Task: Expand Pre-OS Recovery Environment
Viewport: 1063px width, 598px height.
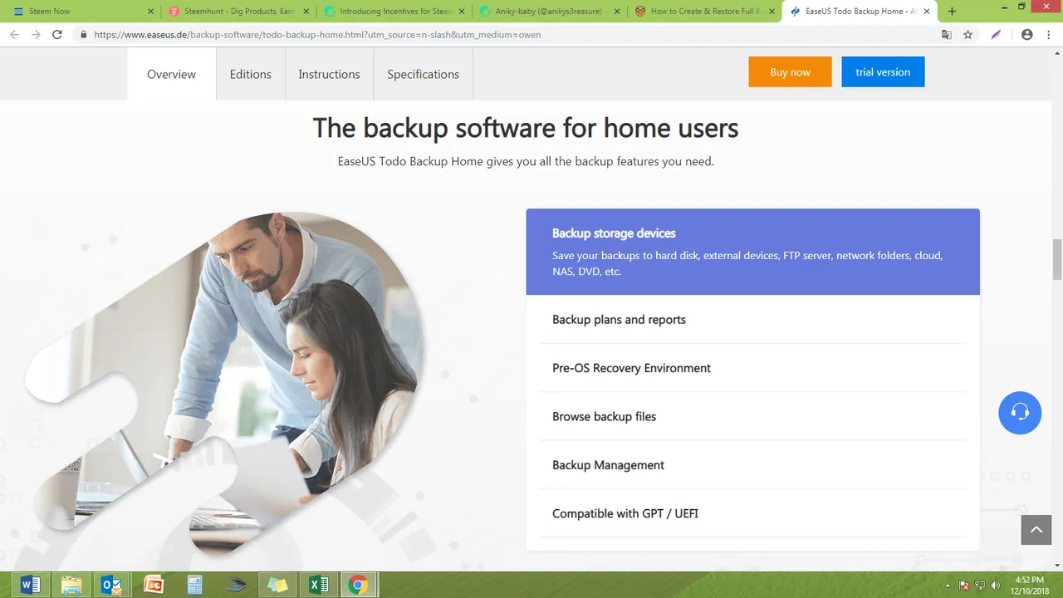Action: 752,368
